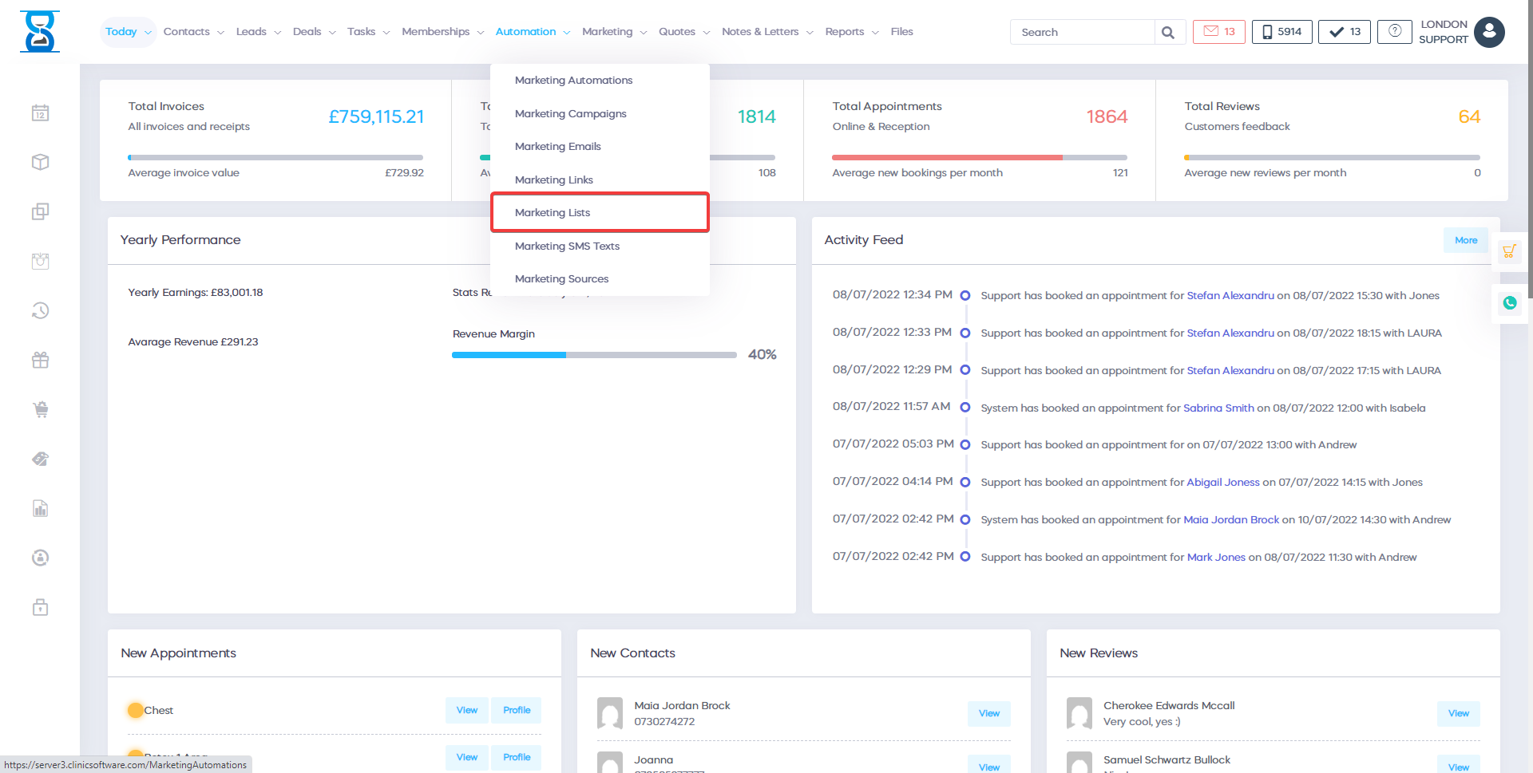Image resolution: width=1533 pixels, height=773 pixels.
Task: Click the gift box sidebar icon
Action: click(40, 361)
